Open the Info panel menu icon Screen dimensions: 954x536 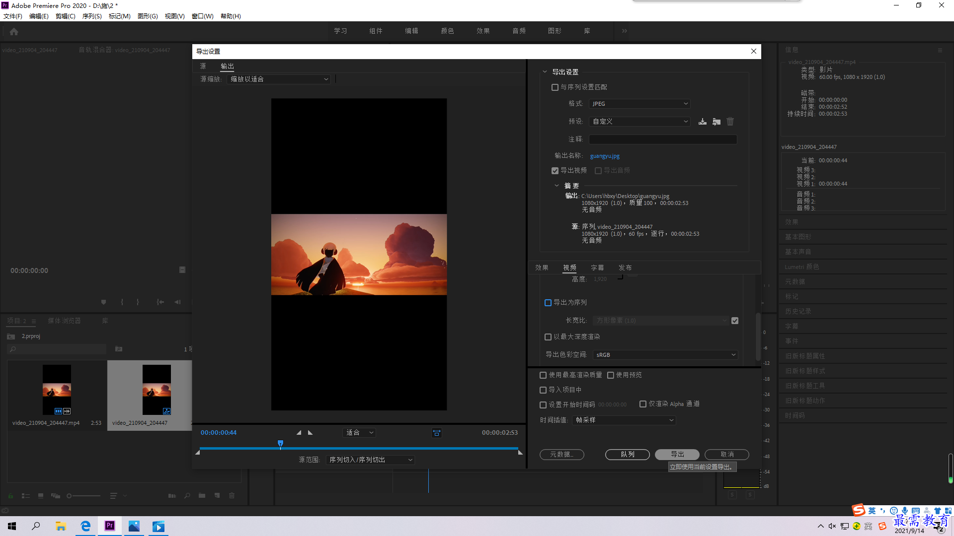tap(940, 50)
